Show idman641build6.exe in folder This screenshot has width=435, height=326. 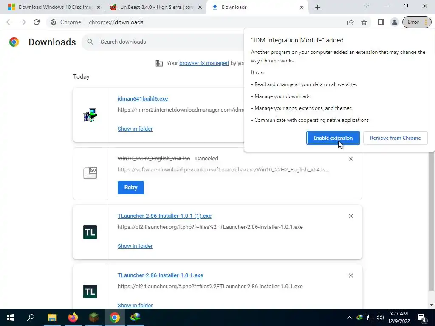point(135,129)
